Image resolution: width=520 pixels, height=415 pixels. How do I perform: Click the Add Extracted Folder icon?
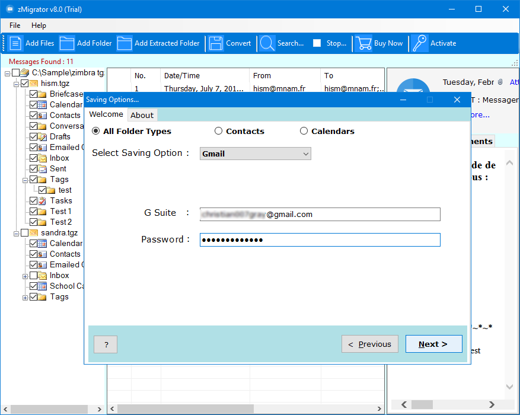click(x=125, y=43)
